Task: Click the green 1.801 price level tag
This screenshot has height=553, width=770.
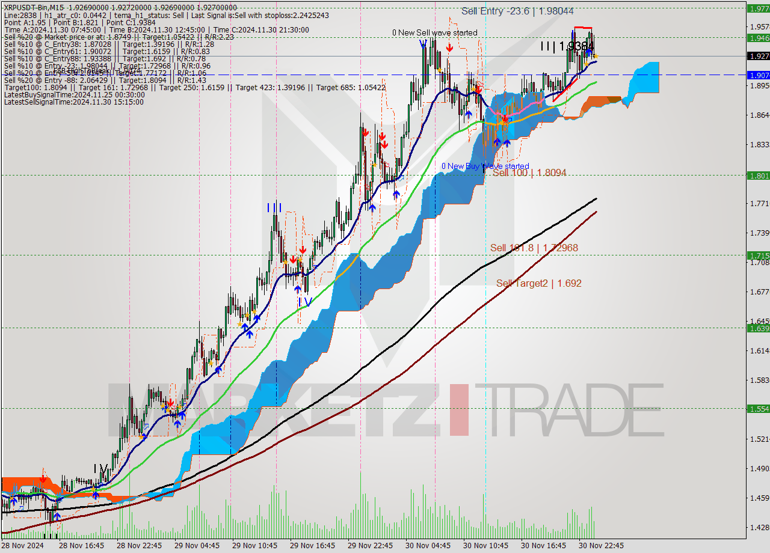Action: (x=757, y=176)
